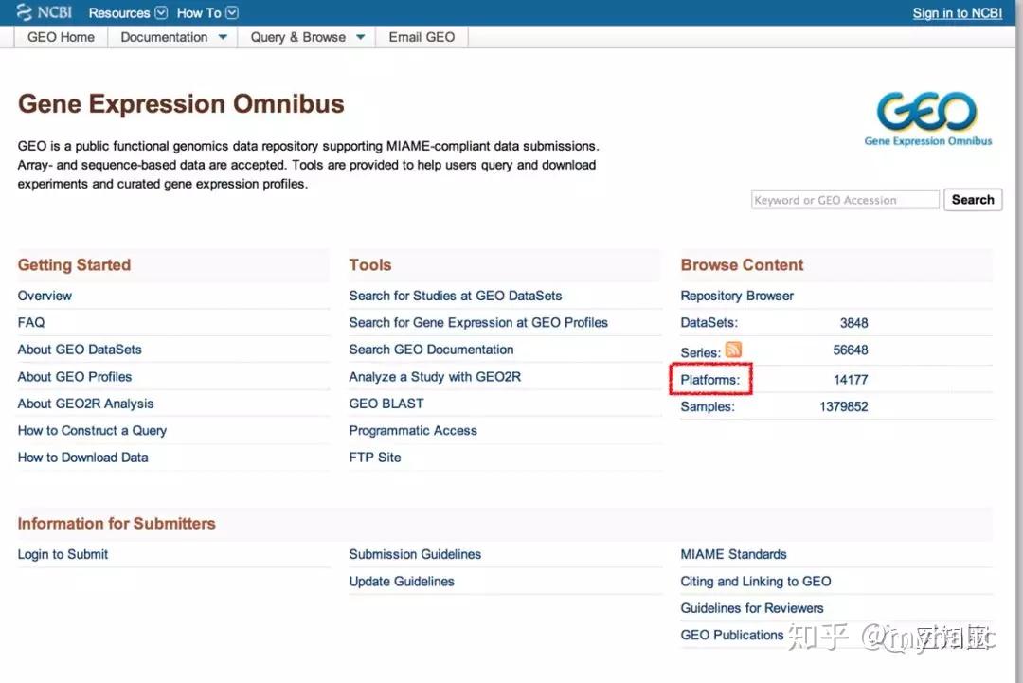The height and width of the screenshot is (683, 1023).
Task: Open Citing and Linking to GEO
Action: tap(756, 582)
